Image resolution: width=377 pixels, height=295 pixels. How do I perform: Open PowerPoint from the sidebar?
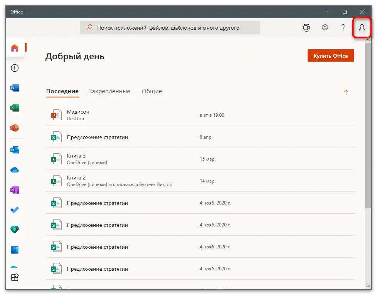coord(15,128)
